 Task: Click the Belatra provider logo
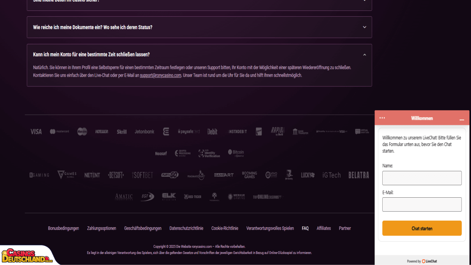[359, 175]
